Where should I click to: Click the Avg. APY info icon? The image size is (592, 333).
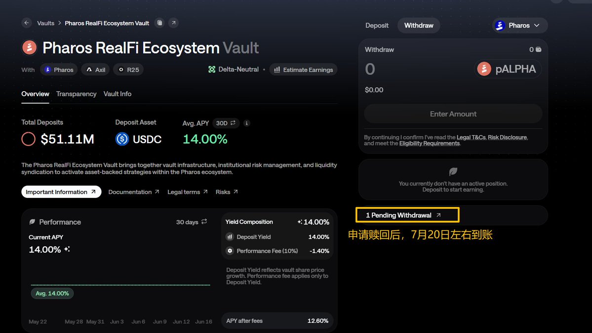click(x=246, y=123)
